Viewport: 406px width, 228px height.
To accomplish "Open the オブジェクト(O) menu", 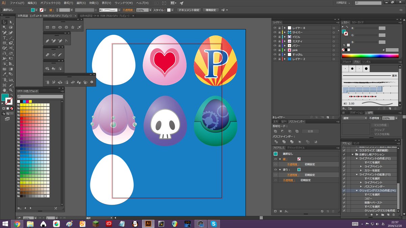I will click(50, 3).
